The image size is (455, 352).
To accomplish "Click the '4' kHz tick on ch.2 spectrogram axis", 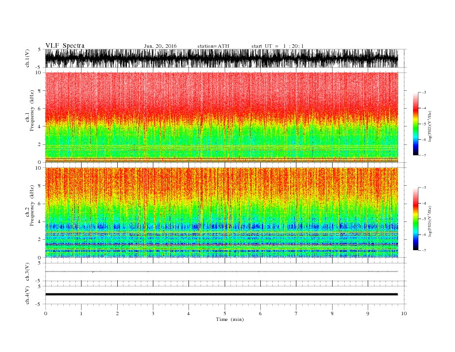I will (x=40, y=221).
